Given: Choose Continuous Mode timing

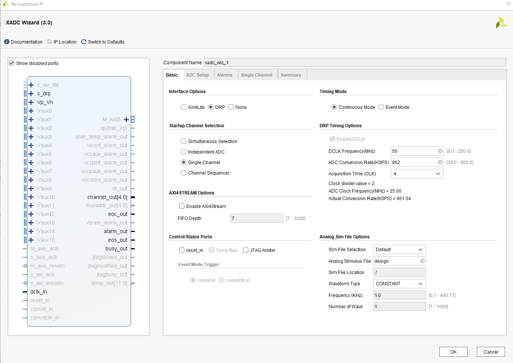Looking at the screenshot, I should click(x=334, y=107).
